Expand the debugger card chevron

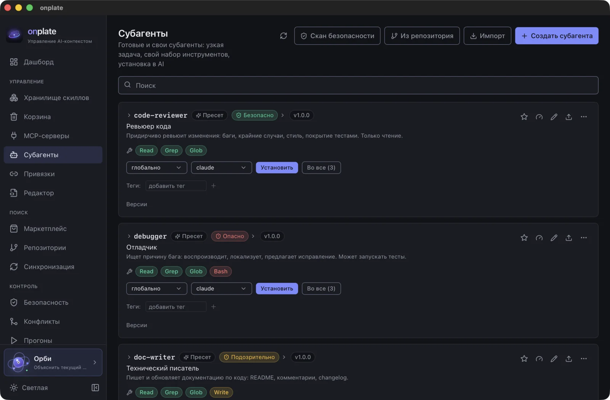pyautogui.click(x=129, y=236)
